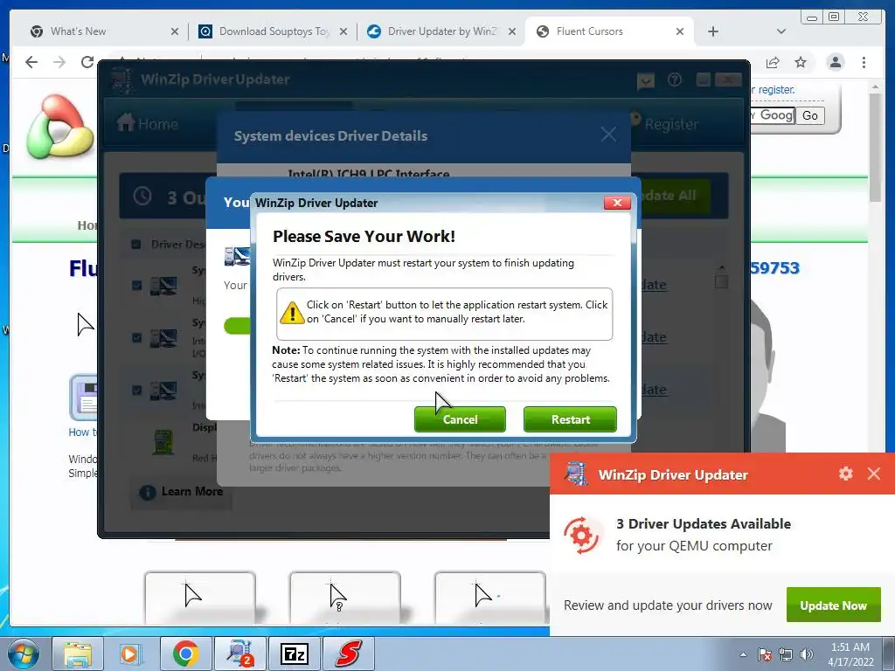895x671 pixels.
Task: Click the Action Center flag icon
Action: coord(765,654)
